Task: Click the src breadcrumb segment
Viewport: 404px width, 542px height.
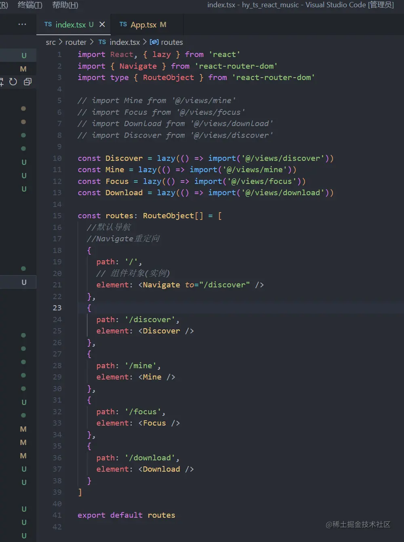Action: [50, 42]
